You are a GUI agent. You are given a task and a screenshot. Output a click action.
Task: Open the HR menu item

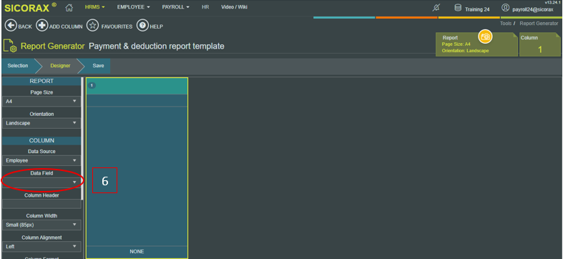205,7
